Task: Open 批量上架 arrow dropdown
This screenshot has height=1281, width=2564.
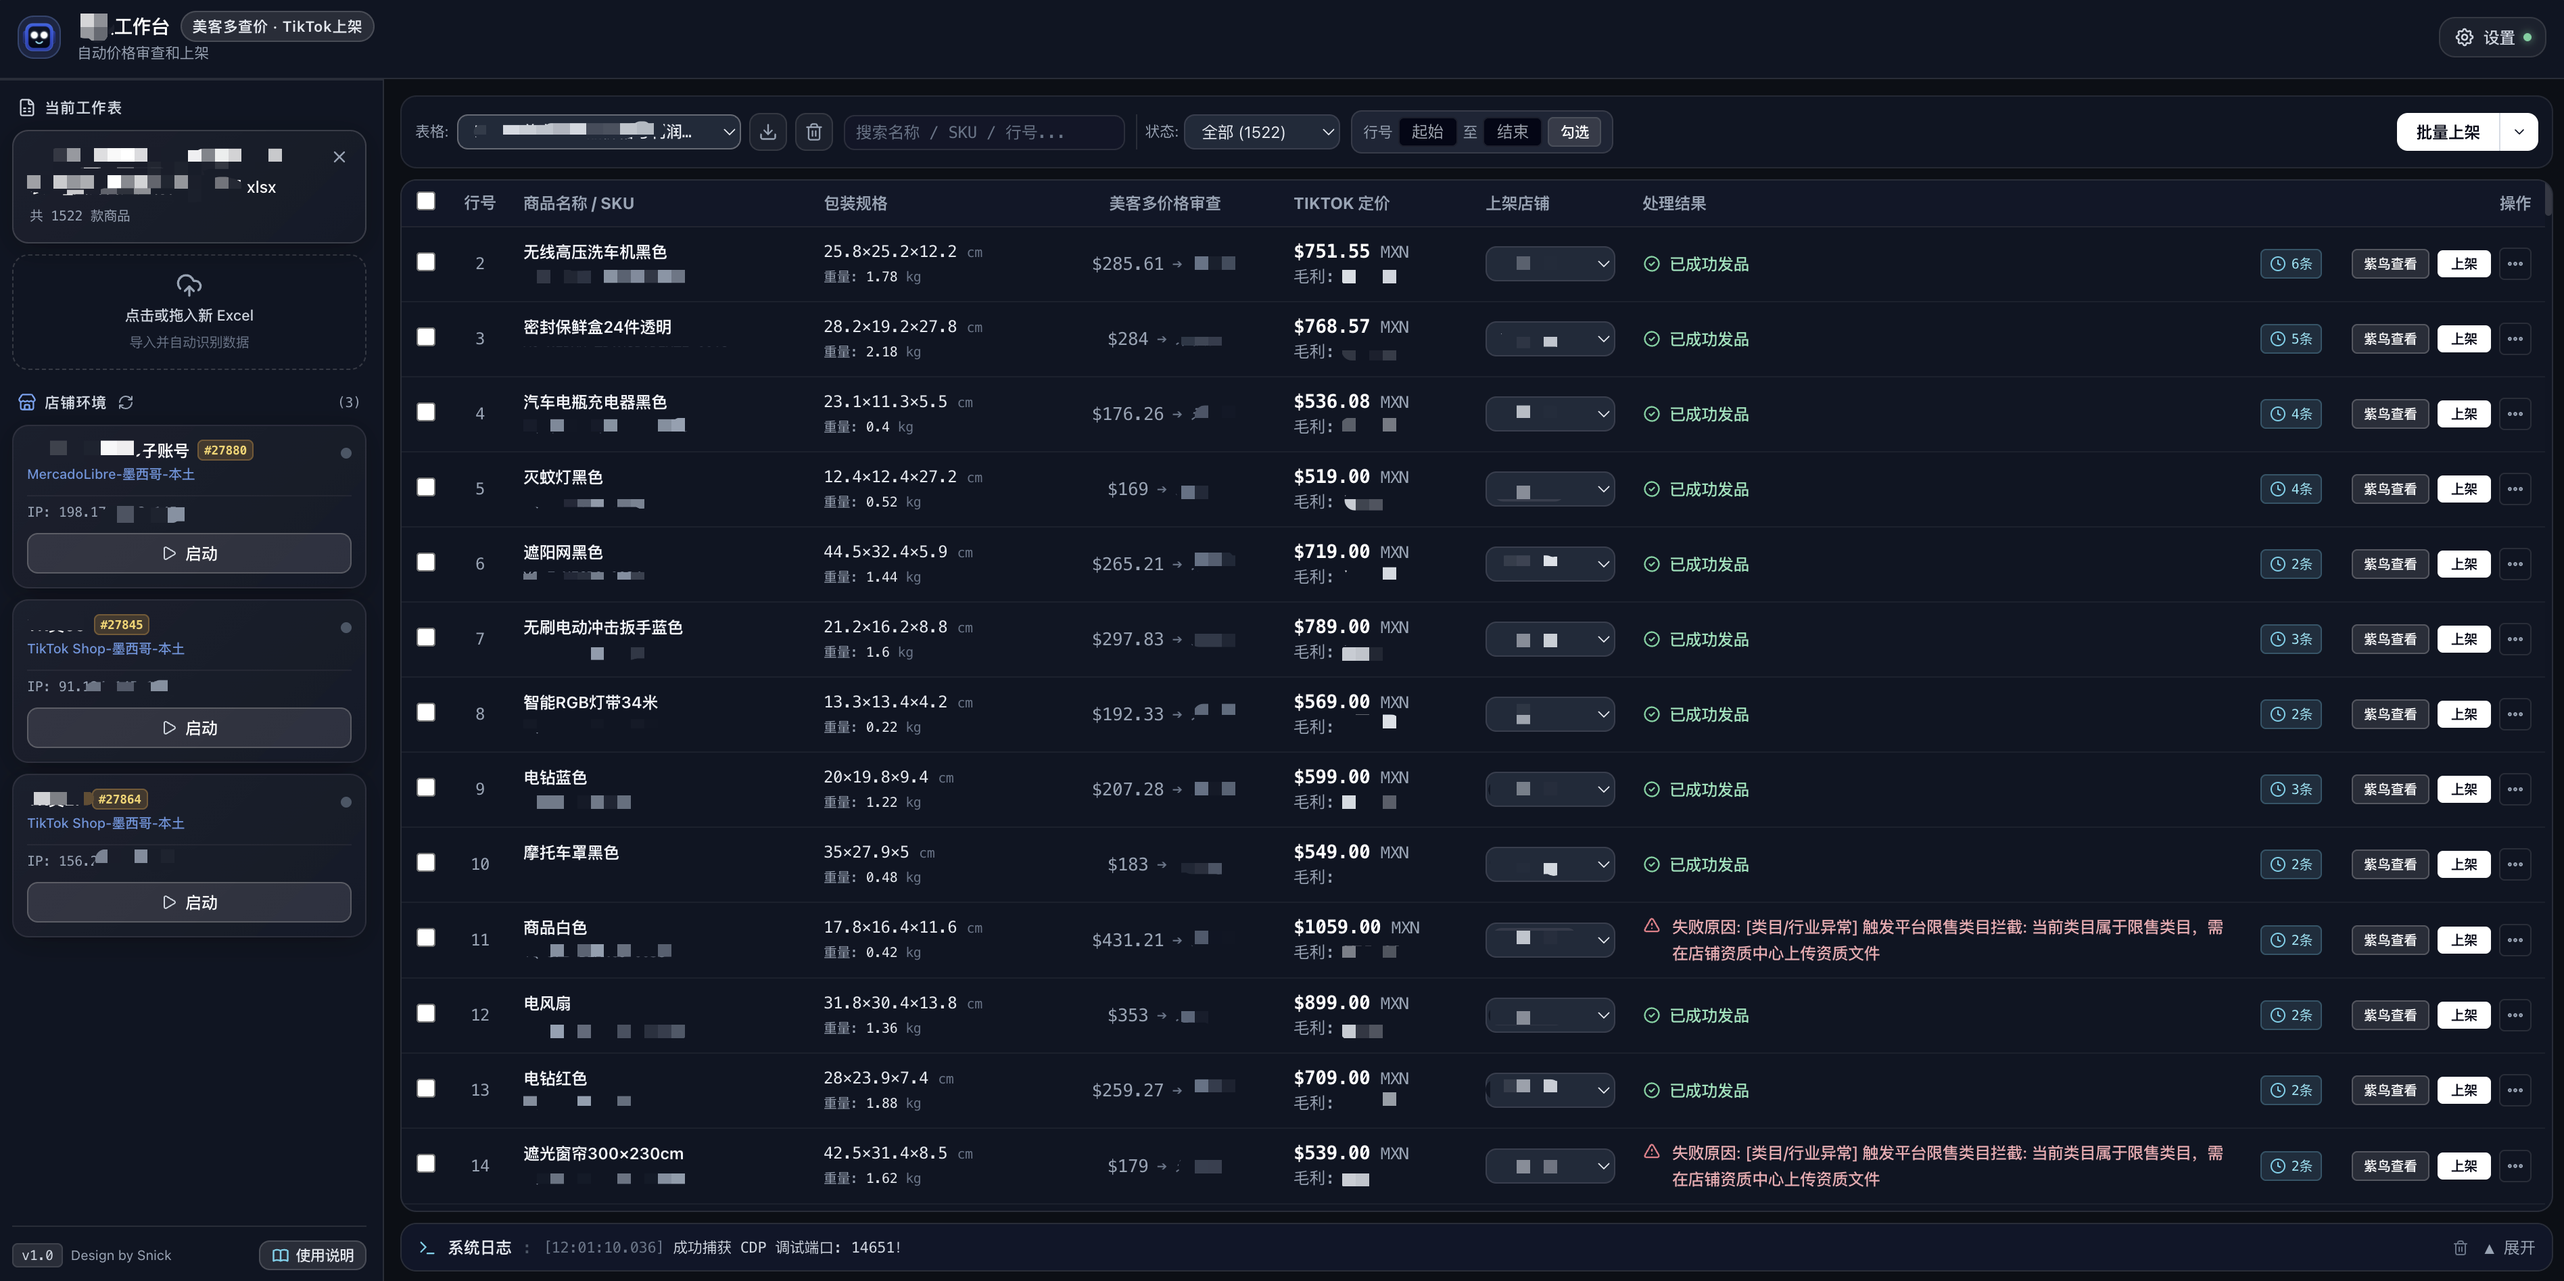Action: 2518,131
